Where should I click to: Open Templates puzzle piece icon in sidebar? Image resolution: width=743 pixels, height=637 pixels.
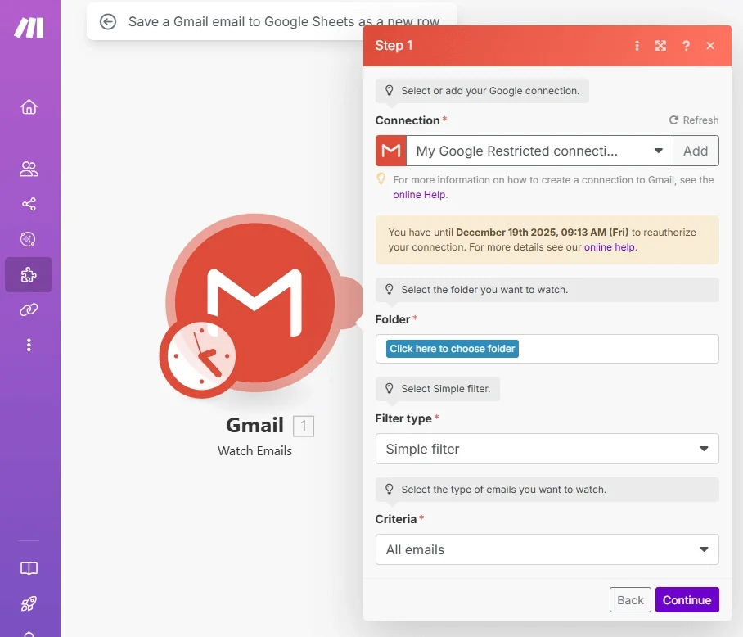point(29,275)
